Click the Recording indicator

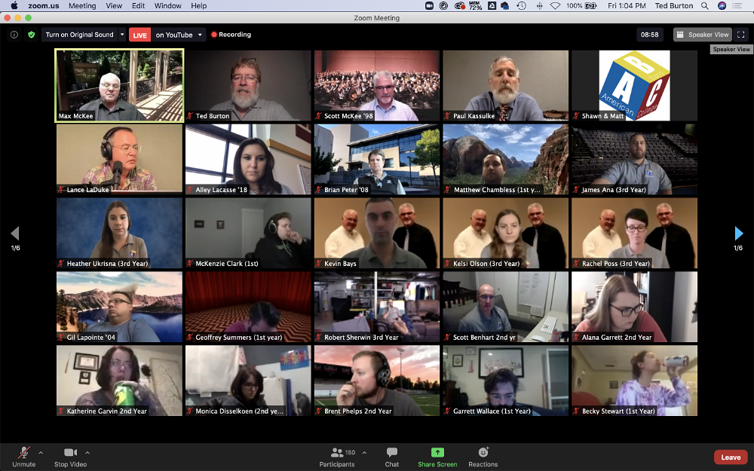click(x=231, y=35)
